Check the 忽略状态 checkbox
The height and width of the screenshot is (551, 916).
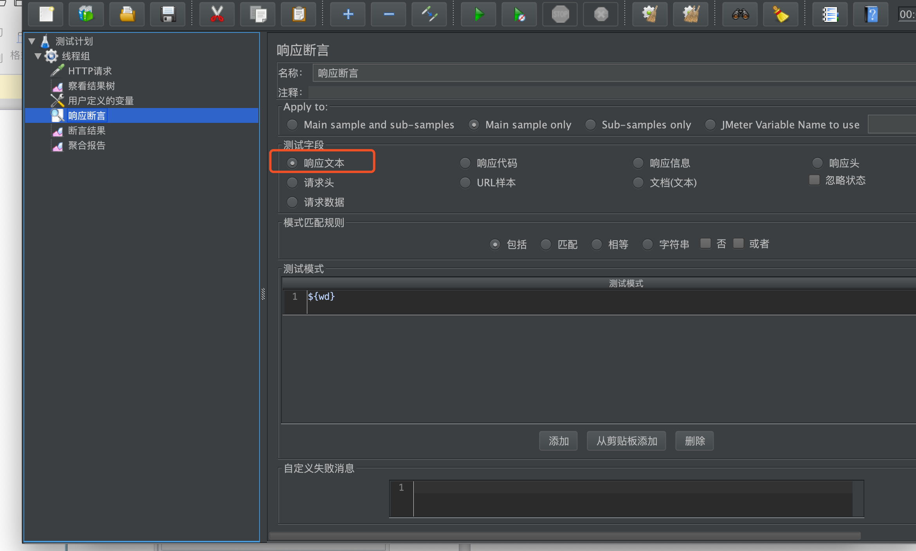[815, 180]
